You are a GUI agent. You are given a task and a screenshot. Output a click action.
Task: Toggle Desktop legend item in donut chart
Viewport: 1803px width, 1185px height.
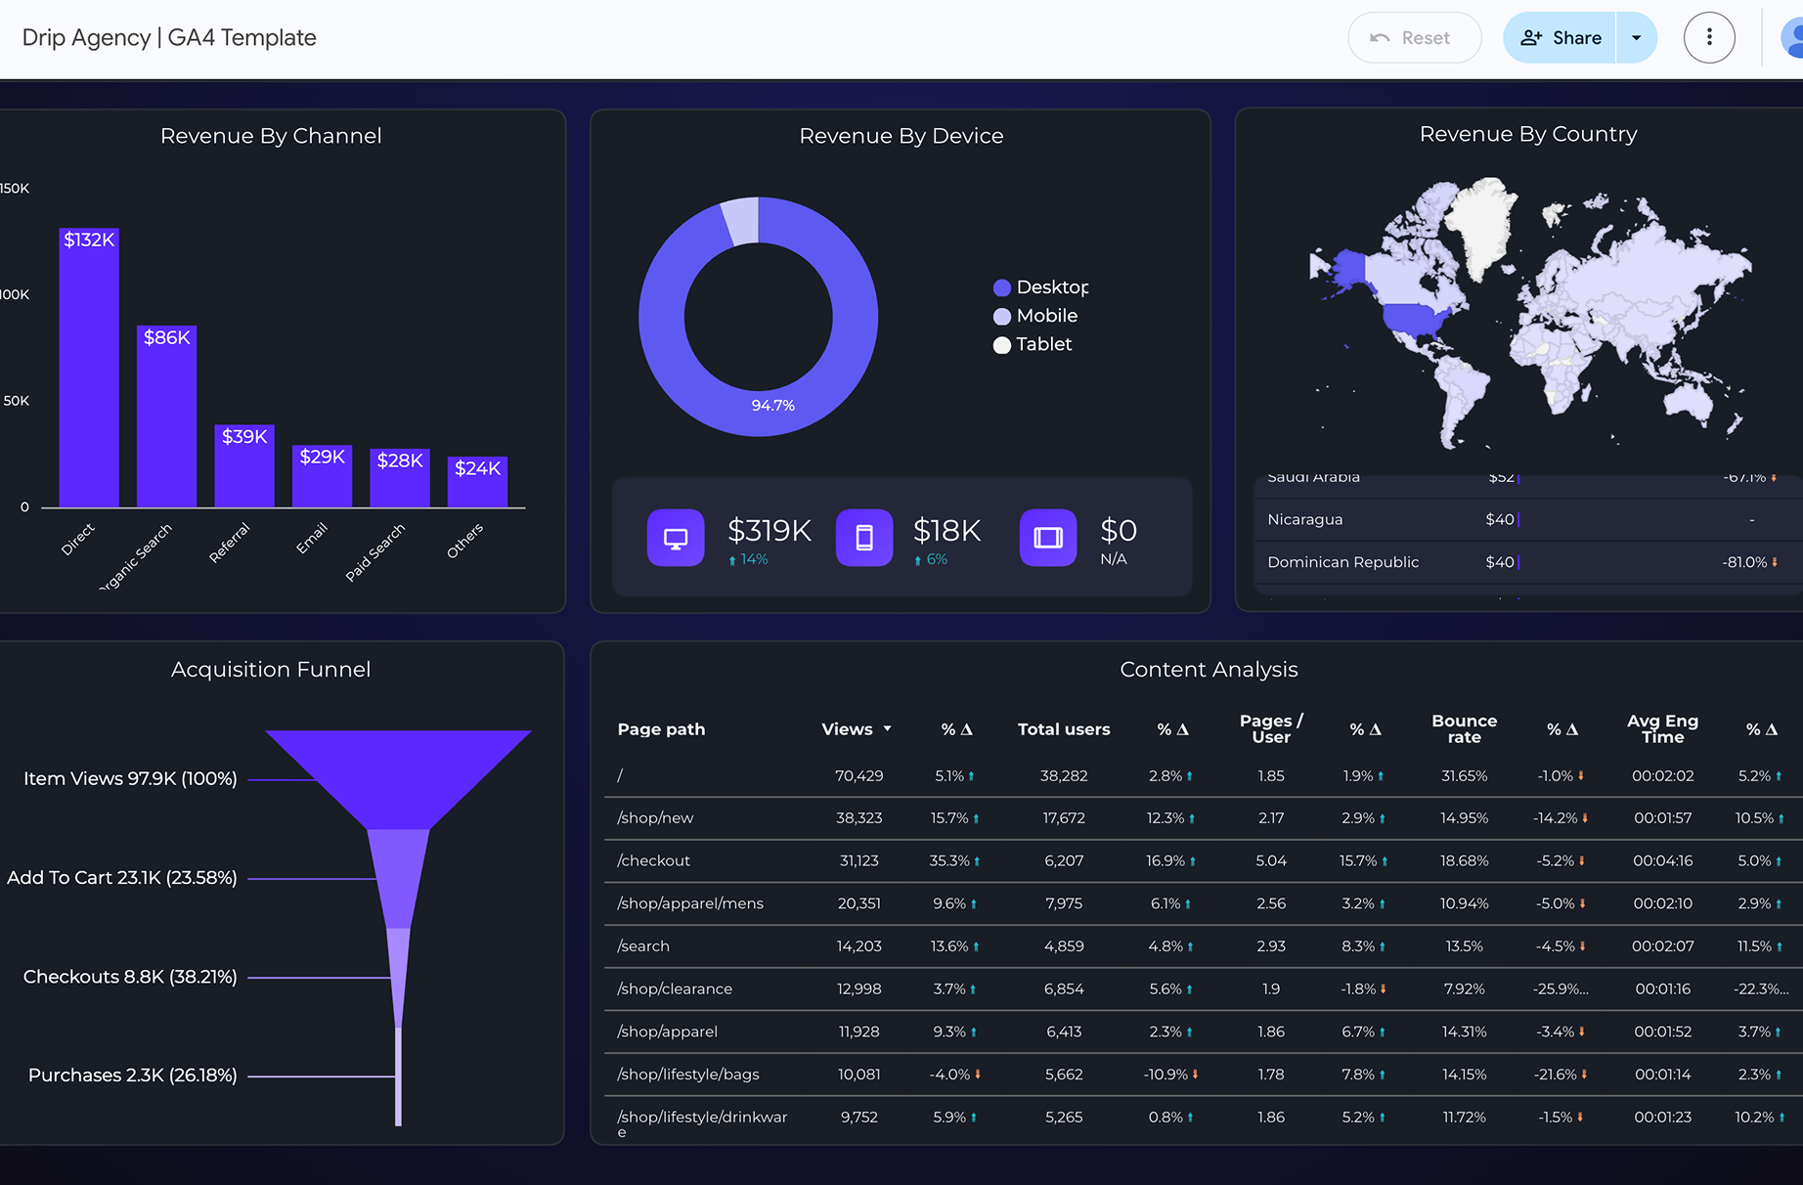[x=1040, y=287]
